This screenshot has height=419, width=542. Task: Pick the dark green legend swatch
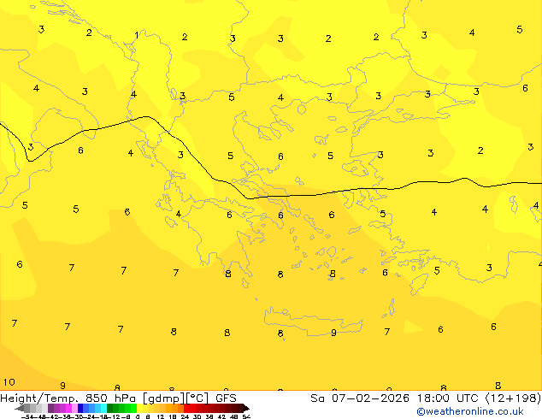(110, 408)
